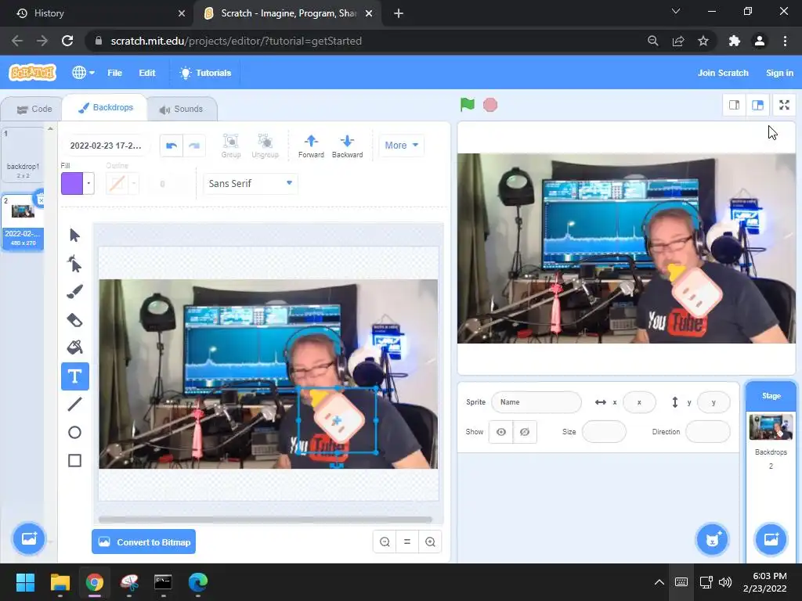Click the Undo arrow button
Image resolution: width=802 pixels, height=601 pixels.
tap(172, 146)
